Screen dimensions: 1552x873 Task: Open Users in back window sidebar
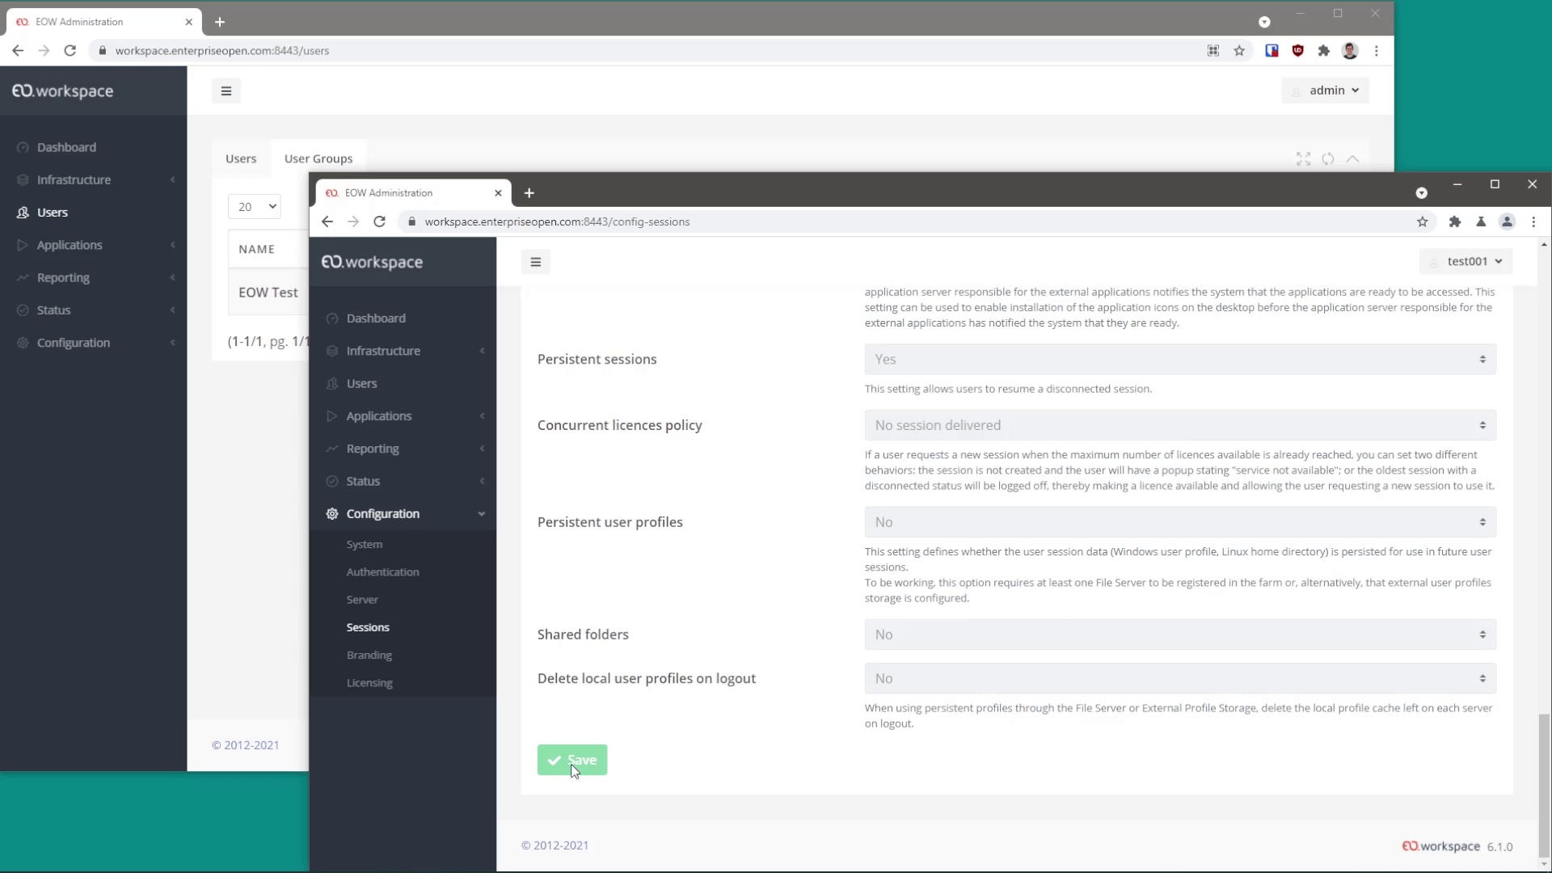53,213
